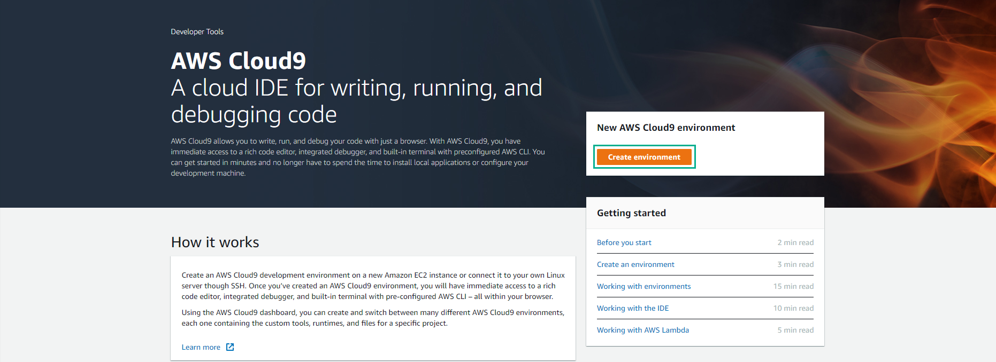The height and width of the screenshot is (362, 996).
Task: Click the 10 min read label
Action: point(793,308)
